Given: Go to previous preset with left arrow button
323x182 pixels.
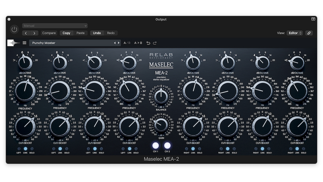Looking at the screenshot, I should [26, 33].
